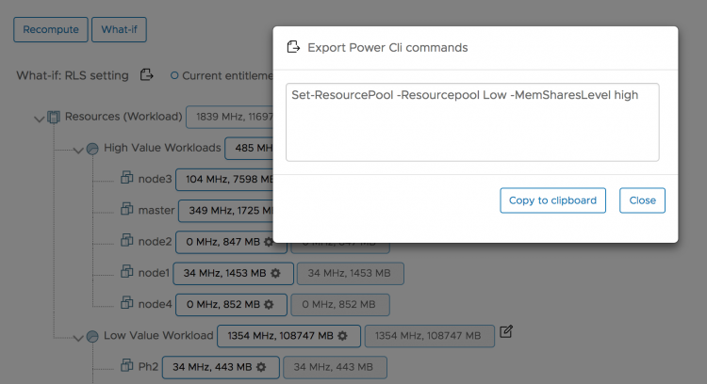Image resolution: width=707 pixels, height=384 pixels.
Task: Collapse the High Value Workloads pool
Action: tap(78, 149)
